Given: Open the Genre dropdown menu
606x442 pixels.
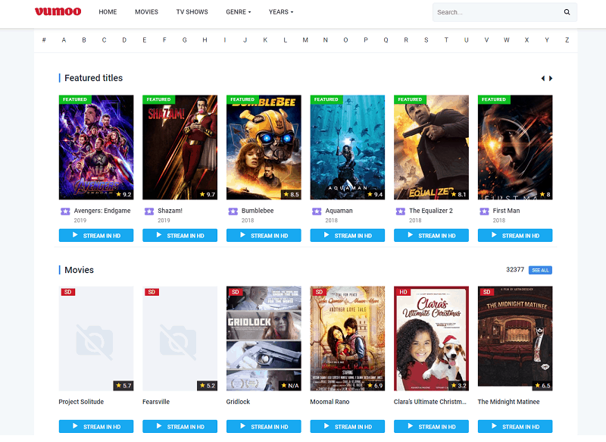Looking at the screenshot, I should click(239, 12).
